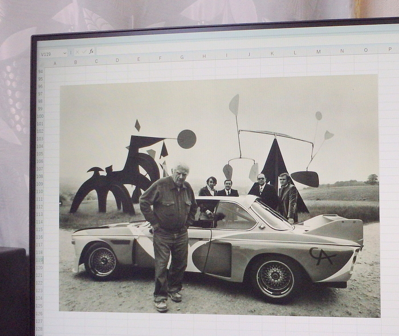Viewport: 399px width, 336px height.
Task: Select row 113 header
Action: tap(40, 214)
